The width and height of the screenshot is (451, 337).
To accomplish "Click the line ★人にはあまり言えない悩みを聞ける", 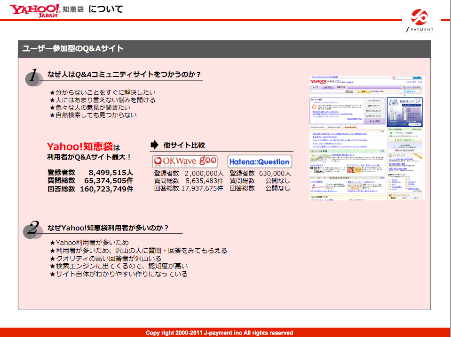I will click(103, 100).
